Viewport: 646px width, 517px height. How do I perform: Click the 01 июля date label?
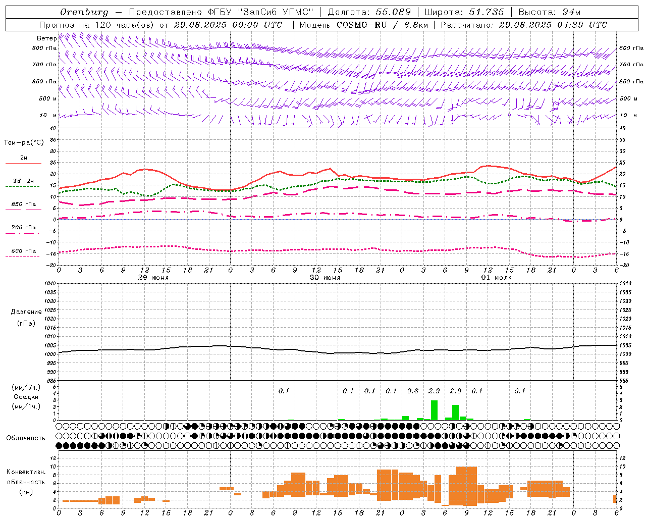(x=497, y=278)
